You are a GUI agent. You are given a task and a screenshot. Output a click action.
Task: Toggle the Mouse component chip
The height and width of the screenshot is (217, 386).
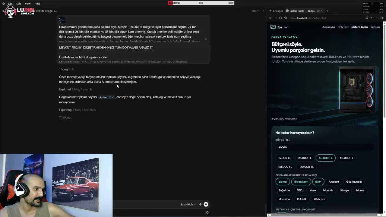tap(360, 190)
